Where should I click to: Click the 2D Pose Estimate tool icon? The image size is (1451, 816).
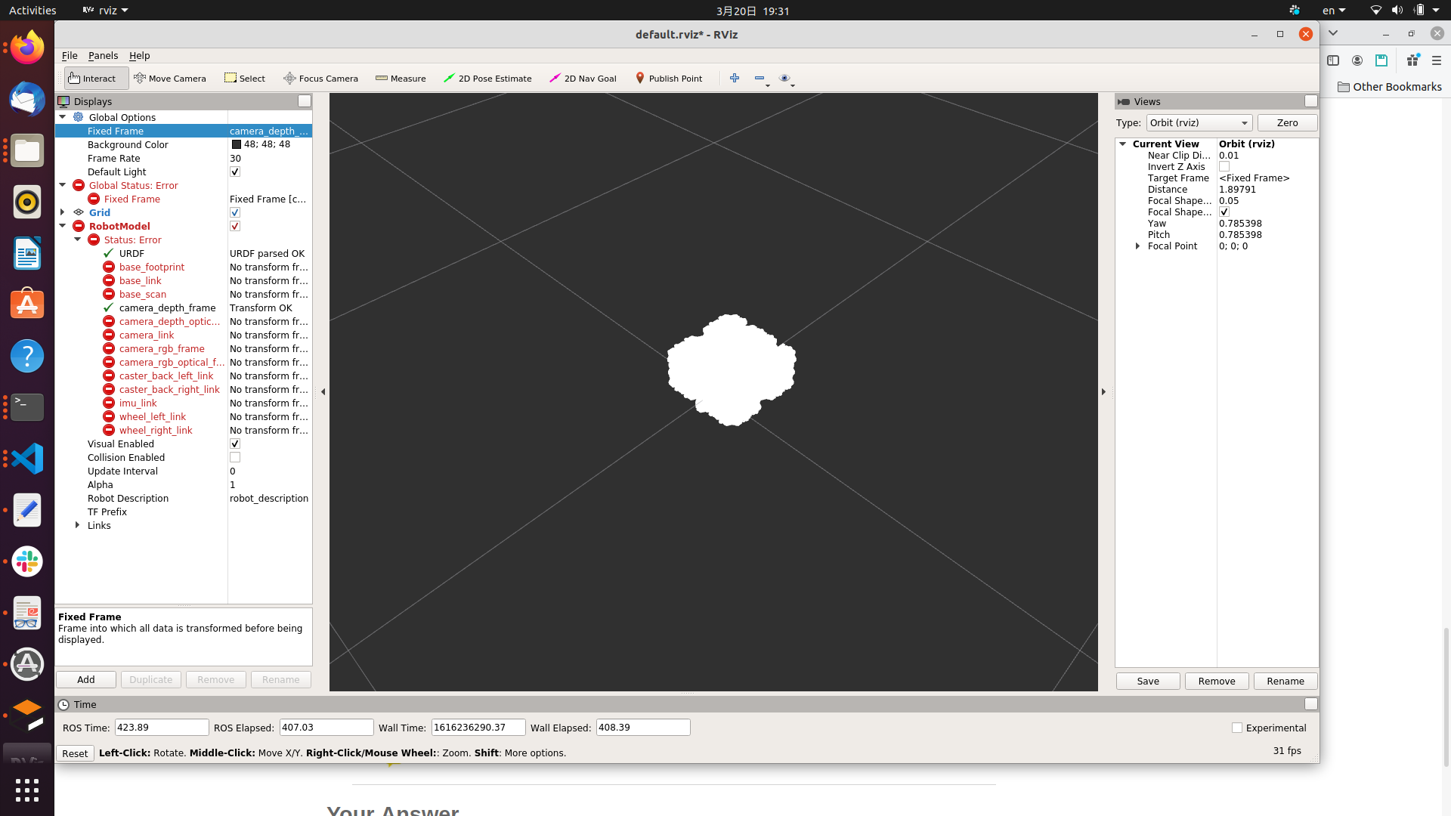[x=450, y=78]
